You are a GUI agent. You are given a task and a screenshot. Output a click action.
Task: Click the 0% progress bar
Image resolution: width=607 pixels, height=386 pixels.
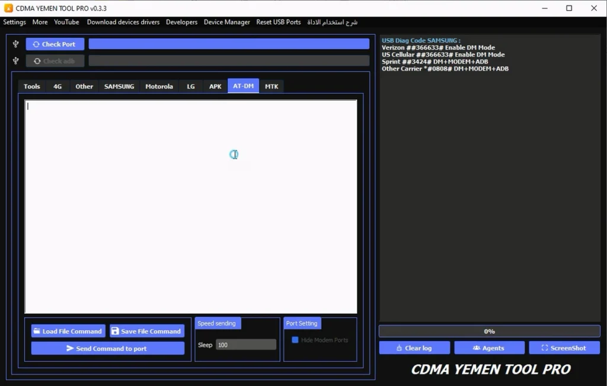pyautogui.click(x=489, y=331)
